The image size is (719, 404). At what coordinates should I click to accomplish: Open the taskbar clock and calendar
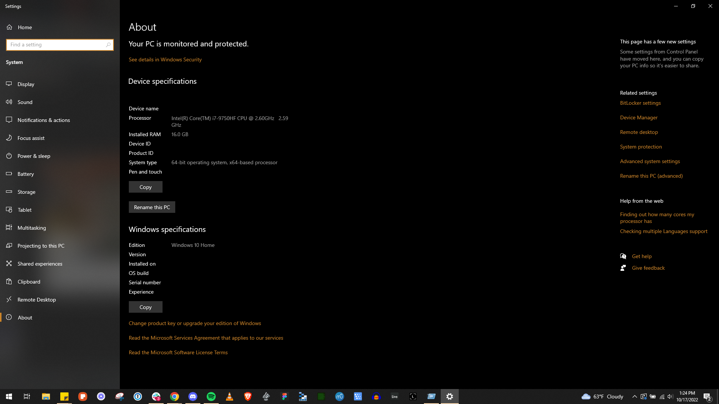coord(687,397)
